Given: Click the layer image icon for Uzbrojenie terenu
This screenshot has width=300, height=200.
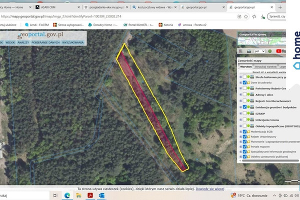Looking at the screenshot, I should 252,119.
